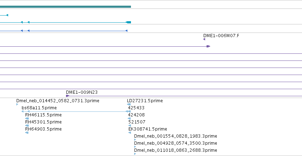Select Dmel_neb_004928_0574_3500.3prime label
The width and height of the screenshot is (302, 156).
pos(176,143)
